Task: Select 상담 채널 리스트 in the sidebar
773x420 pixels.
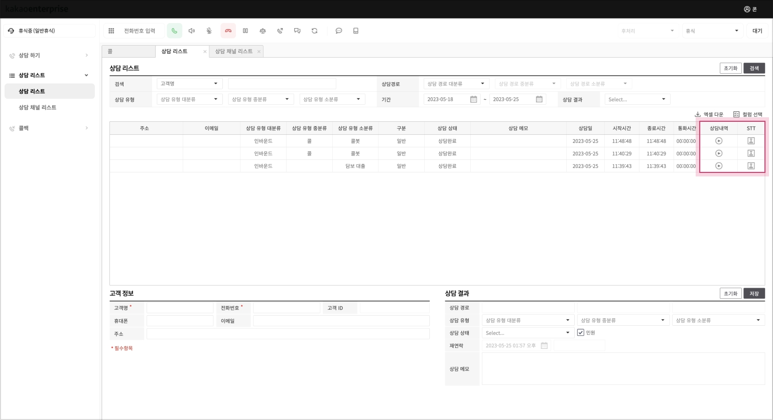Action: 38,107
